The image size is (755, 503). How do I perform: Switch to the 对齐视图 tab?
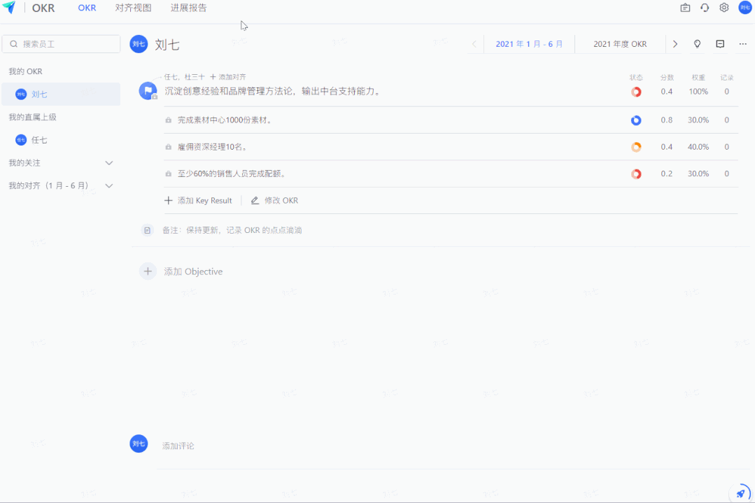coord(132,8)
